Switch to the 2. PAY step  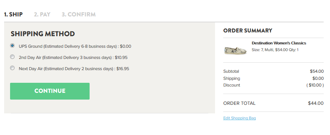[42, 15]
